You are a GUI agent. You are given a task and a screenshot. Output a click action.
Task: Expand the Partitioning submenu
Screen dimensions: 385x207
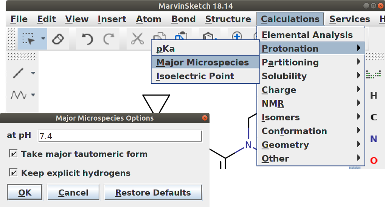pos(310,62)
